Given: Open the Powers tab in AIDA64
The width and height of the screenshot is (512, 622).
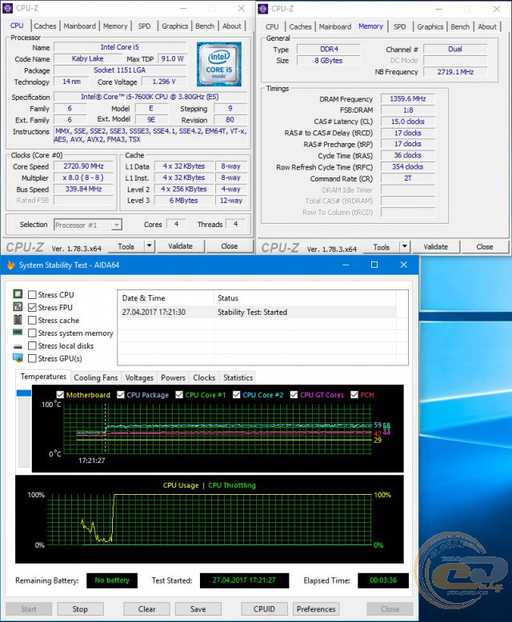Looking at the screenshot, I should click(x=173, y=377).
